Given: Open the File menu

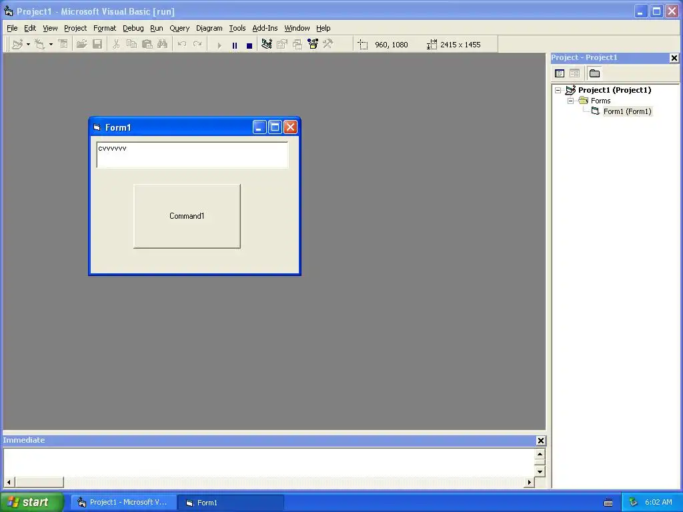Looking at the screenshot, I should tap(12, 28).
